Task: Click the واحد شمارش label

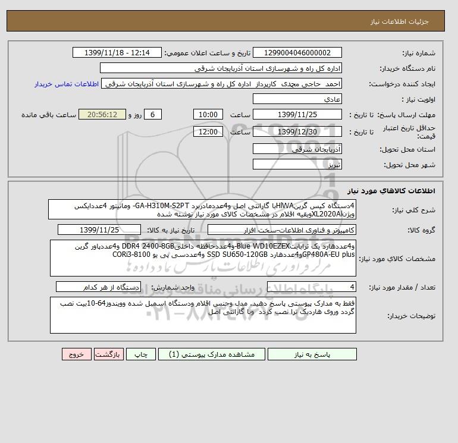Action: pos(172,287)
